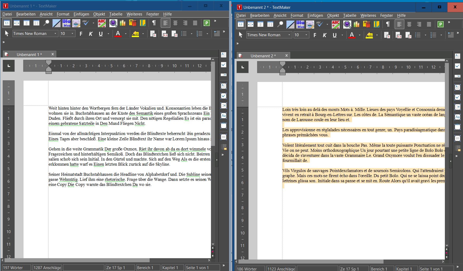463x271 pixels.
Task: Set single line spacing in Unbenannt 1
Action: pyautogui.click(x=153, y=34)
